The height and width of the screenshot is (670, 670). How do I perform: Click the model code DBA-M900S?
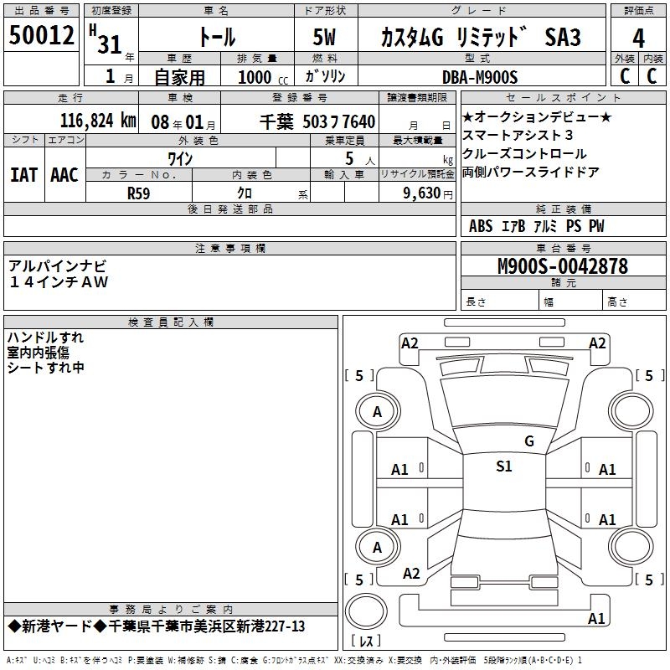click(x=480, y=76)
